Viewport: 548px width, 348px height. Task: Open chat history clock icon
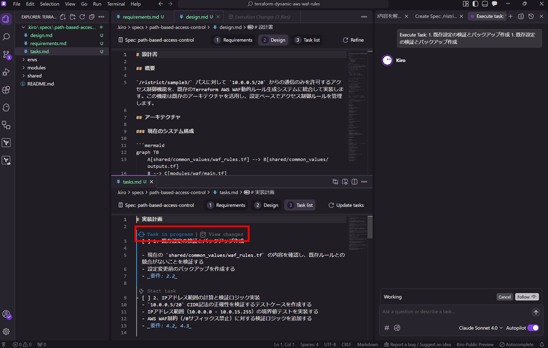point(531,16)
